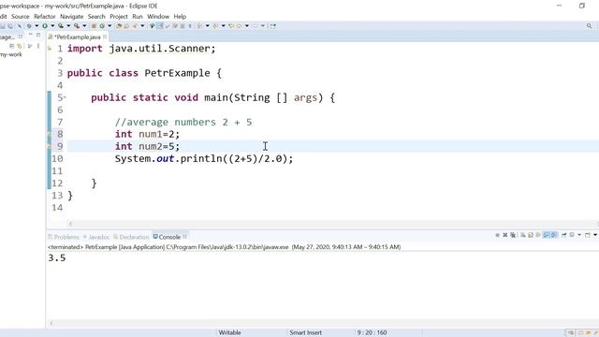The image size is (599, 337).
Task: Click the Next Annotation arrow icon
Action: [x=199, y=26]
